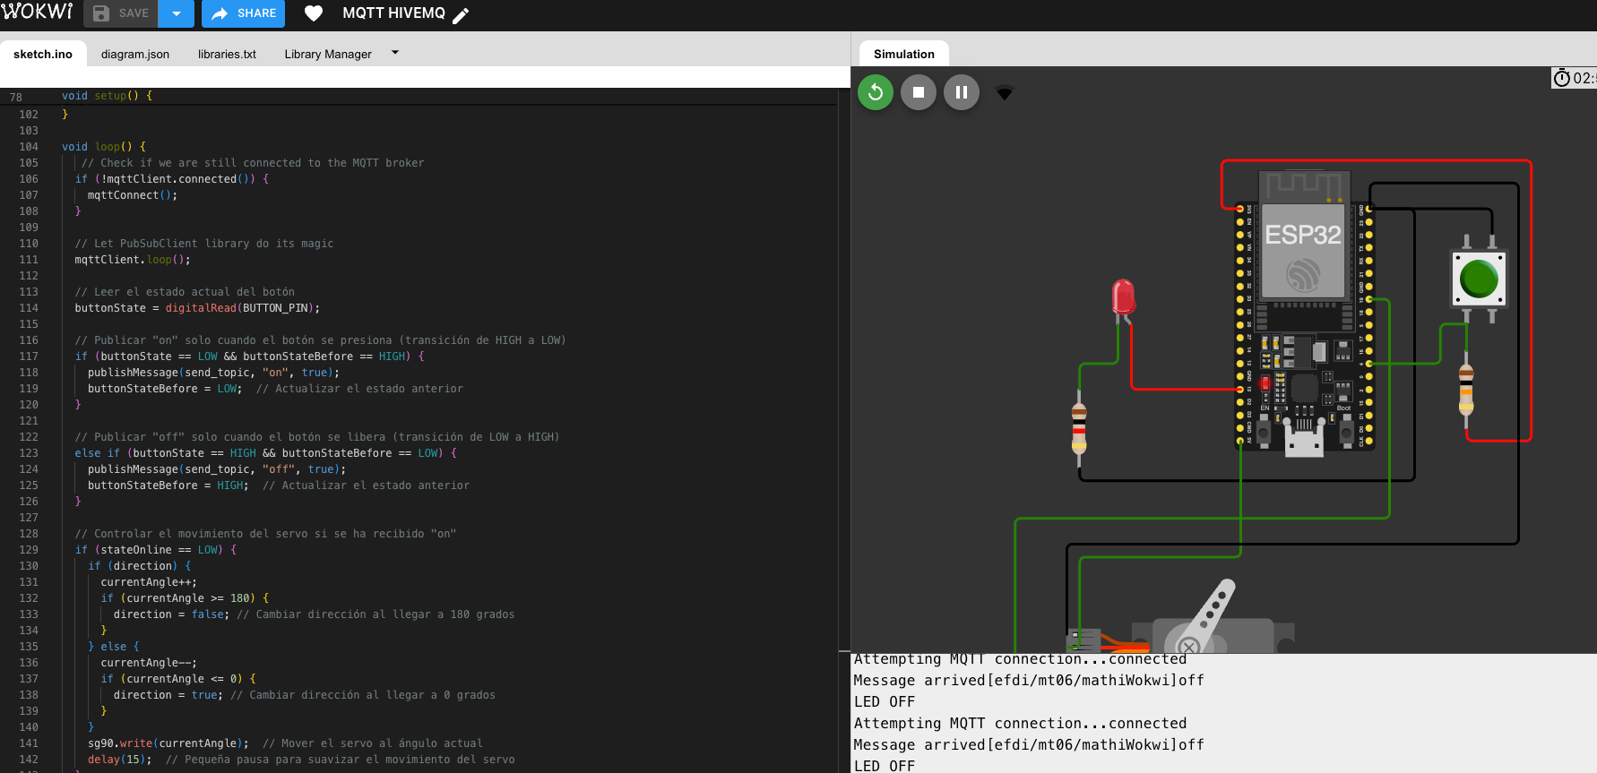Place cursor on 'void loop() {' line

click(104, 147)
